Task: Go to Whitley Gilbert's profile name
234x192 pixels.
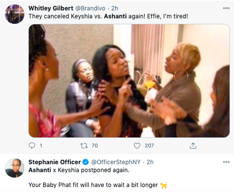Action: click(x=51, y=8)
